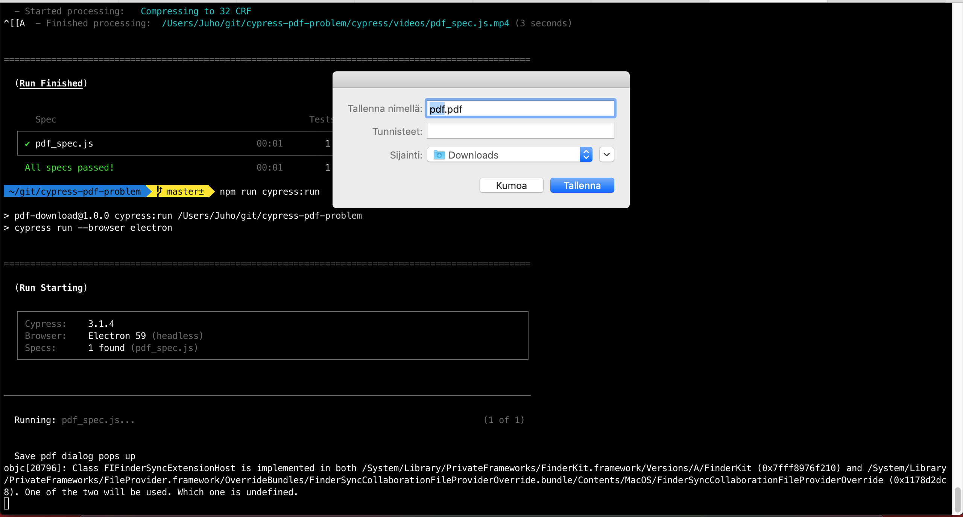Focus the empty Tunnisteet tags field
This screenshot has width=963, height=517.
[x=520, y=131]
